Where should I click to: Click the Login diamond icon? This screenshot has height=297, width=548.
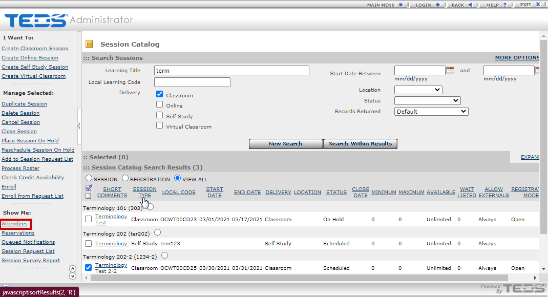(x=437, y=5)
